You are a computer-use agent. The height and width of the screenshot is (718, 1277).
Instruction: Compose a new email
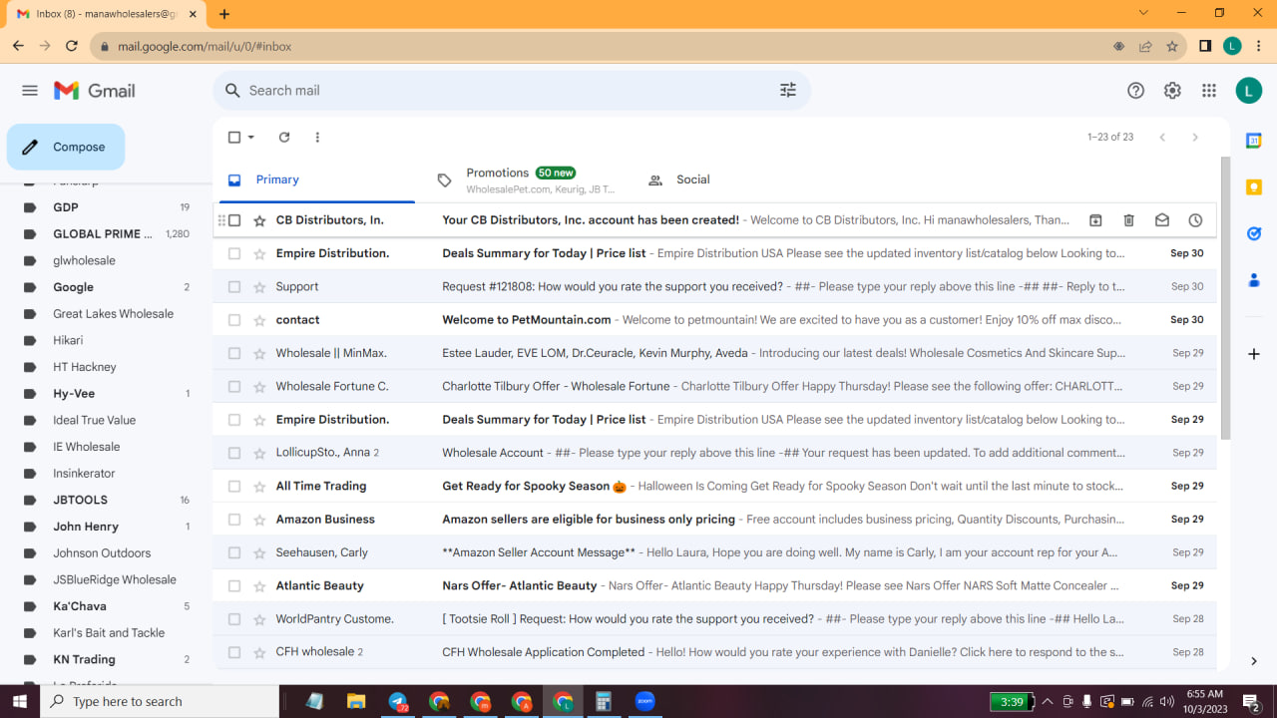[66, 148]
